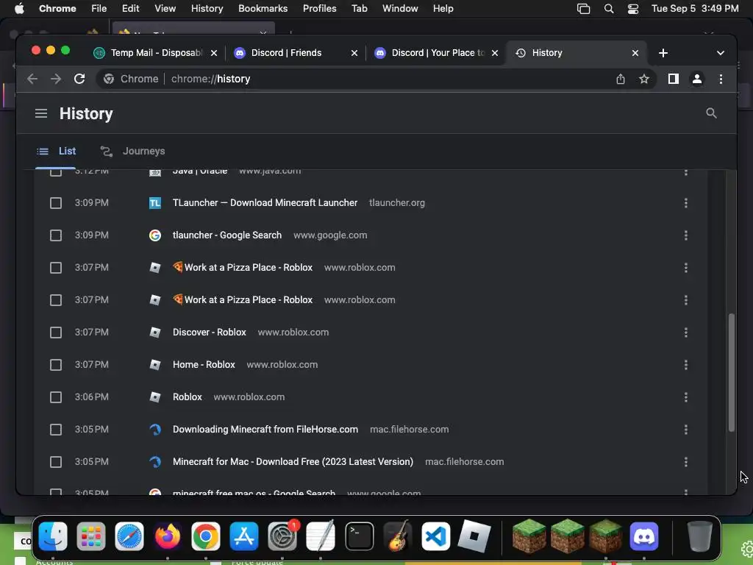Open the History sidebar hamburger menu

click(x=41, y=113)
